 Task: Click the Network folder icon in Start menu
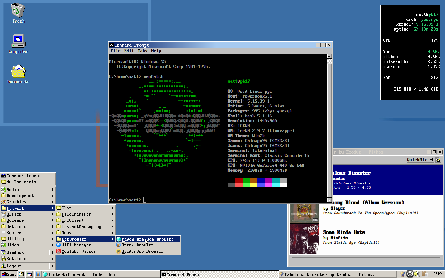tap(4, 208)
